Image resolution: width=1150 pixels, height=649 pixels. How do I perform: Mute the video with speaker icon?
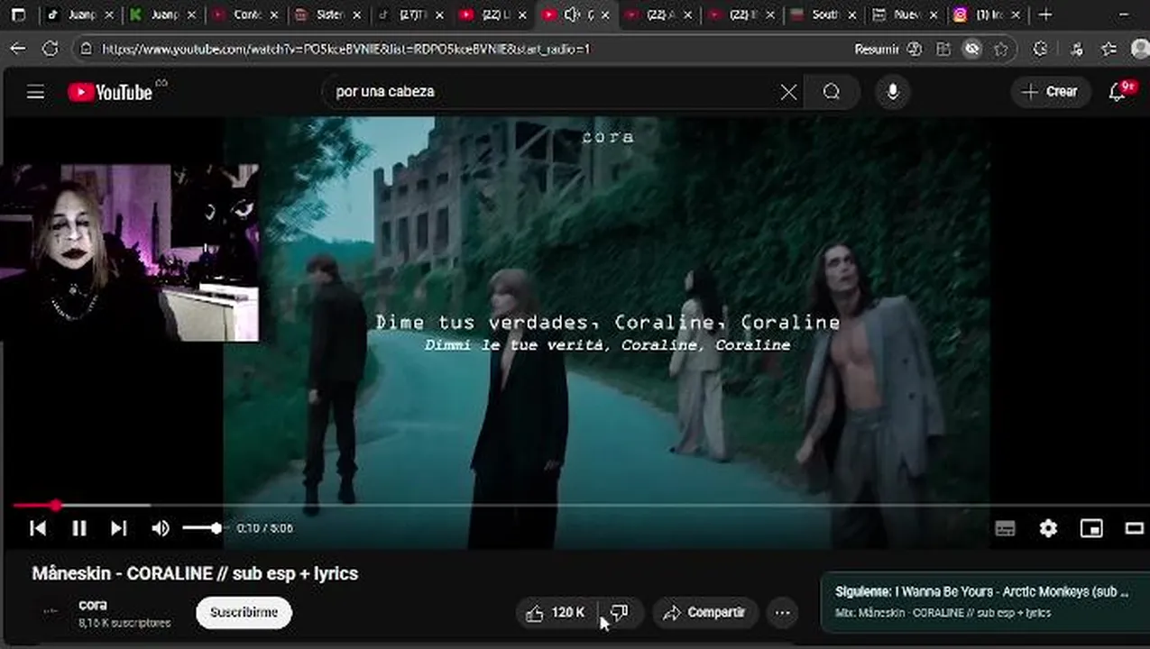click(161, 529)
